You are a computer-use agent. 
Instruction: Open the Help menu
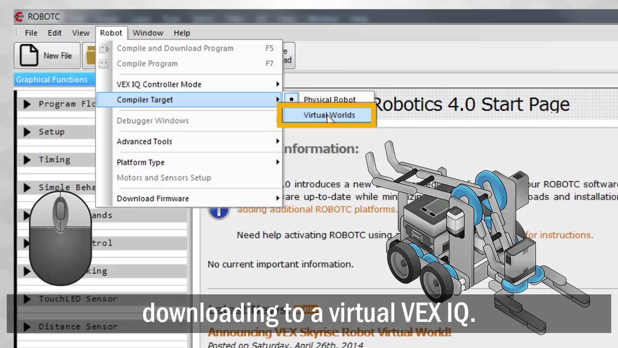[x=182, y=33]
